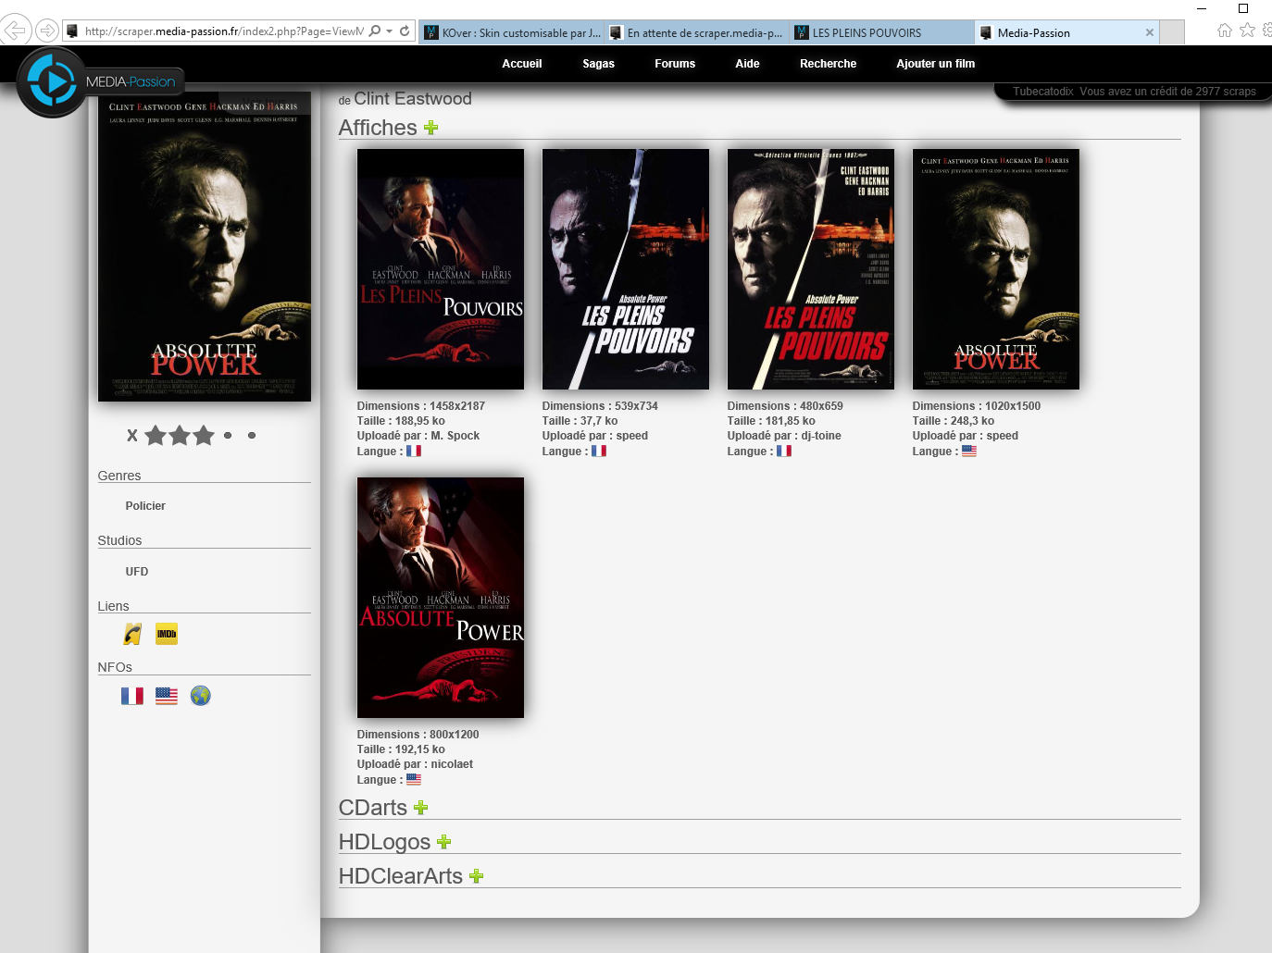1272x953 pixels.
Task: Set rating to the fourth dot
Action: coord(228,435)
